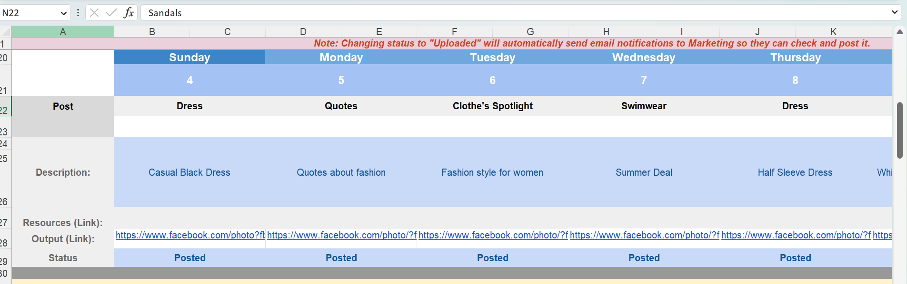Select the Quotes post cell
Screen dimensions: 907x284
click(341, 106)
